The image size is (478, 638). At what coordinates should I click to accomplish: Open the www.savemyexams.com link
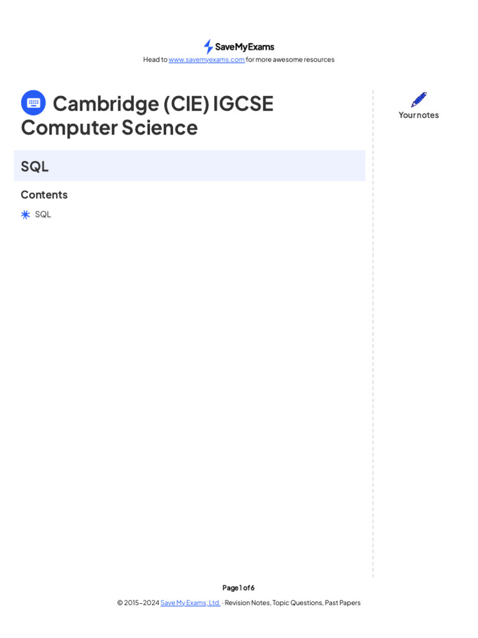(x=207, y=60)
